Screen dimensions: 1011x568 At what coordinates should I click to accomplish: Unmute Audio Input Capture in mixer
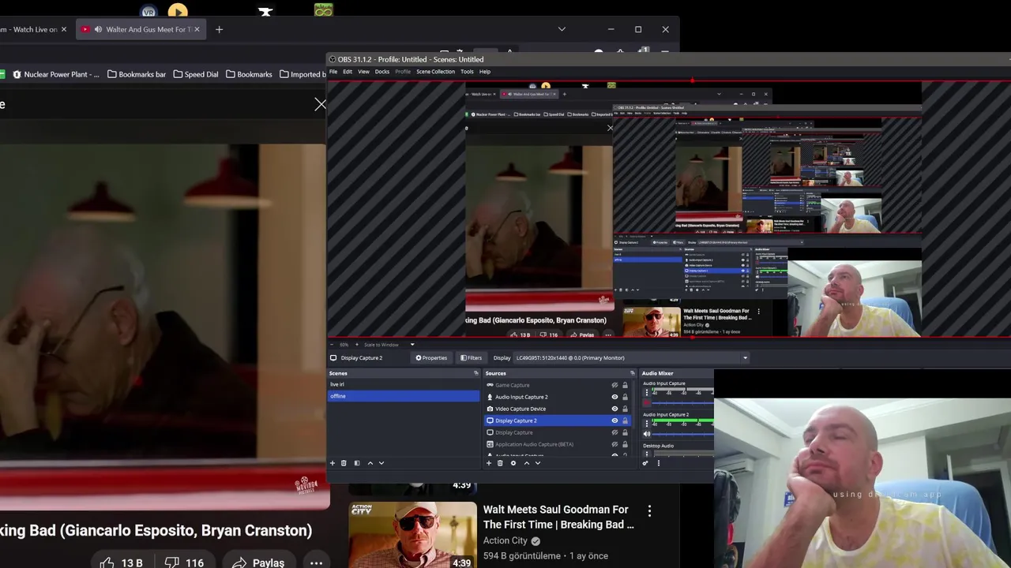click(647, 403)
